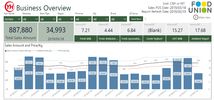Expand the Region filter dropdown

(66, 19)
